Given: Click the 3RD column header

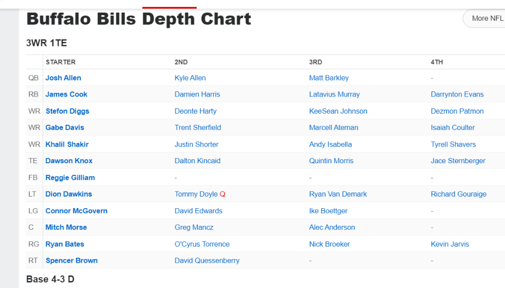Looking at the screenshot, I should (316, 62).
